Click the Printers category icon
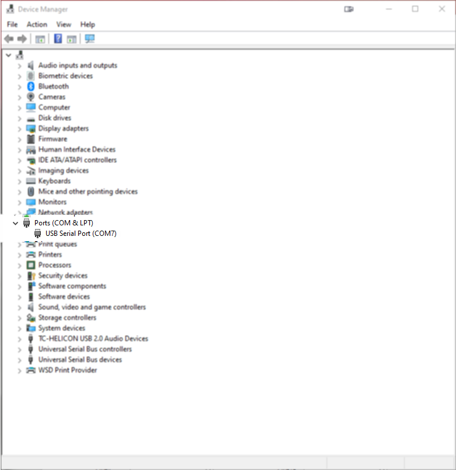456x470 pixels. [x=31, y=255]
